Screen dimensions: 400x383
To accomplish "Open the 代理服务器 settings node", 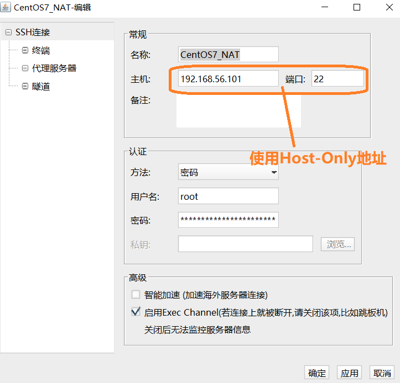I will click(54, 68).
